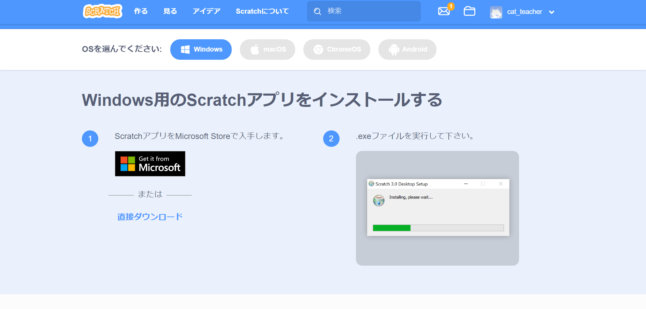This screenshot has height=309, width=646.
Task: Expand the cat_teacher account dropdown arrow
Action: coord(551,12)
